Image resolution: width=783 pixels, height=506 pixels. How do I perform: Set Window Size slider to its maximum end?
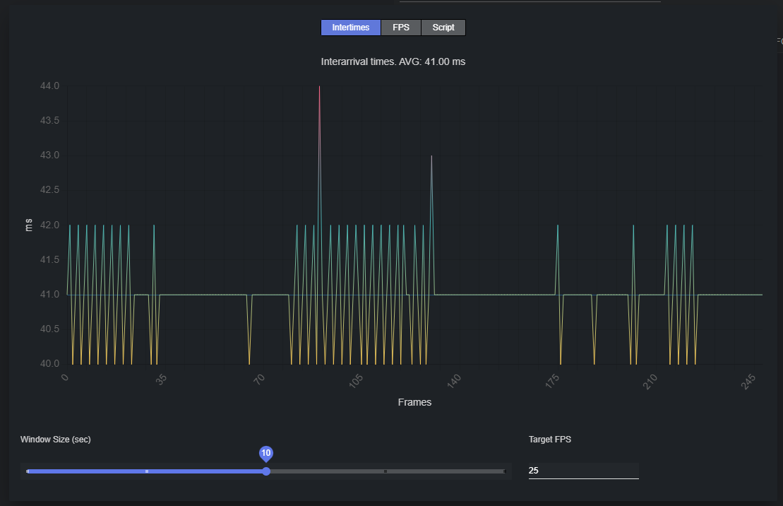coord(504,471)
